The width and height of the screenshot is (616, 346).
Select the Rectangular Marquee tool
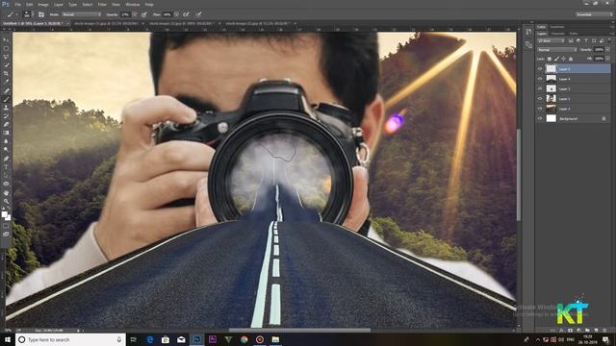click(x=6, y=49)
